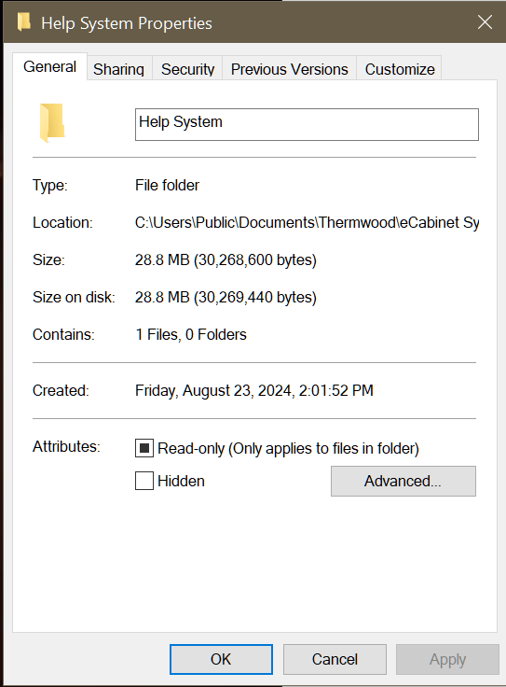Switch to the General tab
506x687 pixels.
coord(50,67)
